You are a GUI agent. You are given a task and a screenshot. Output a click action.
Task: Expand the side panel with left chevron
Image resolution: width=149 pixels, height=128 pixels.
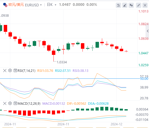tap(148, 31)
